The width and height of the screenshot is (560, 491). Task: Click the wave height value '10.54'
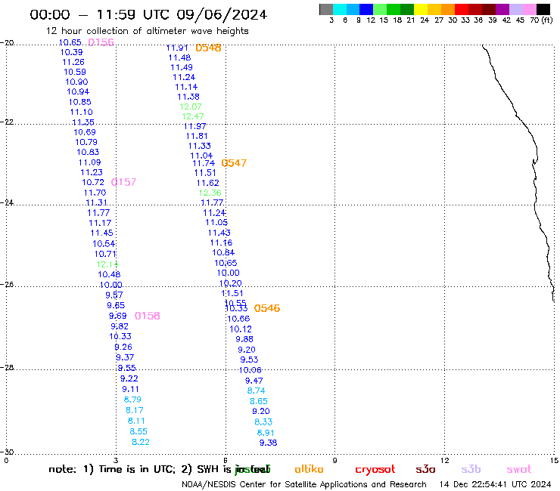(104, 244)
